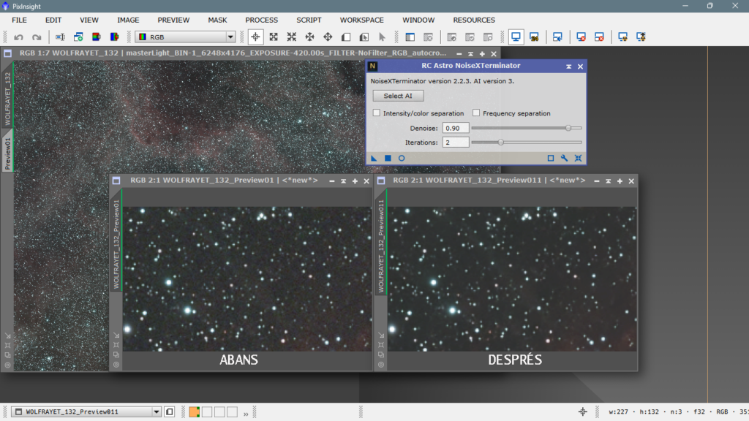Expand the status bar overflow chevron
Screen dimensions: 749x421
click(x=246, y=414)
